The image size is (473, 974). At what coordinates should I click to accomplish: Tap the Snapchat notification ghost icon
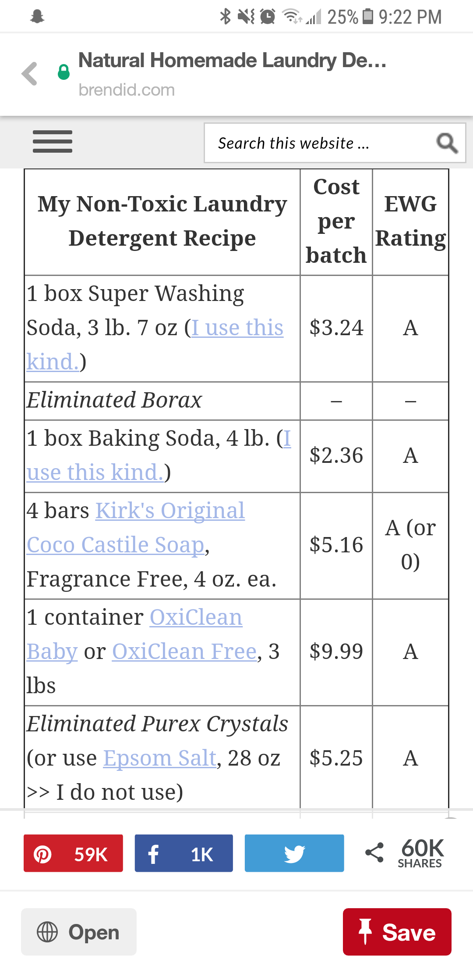pyautogui.click(x=38, y=17)
